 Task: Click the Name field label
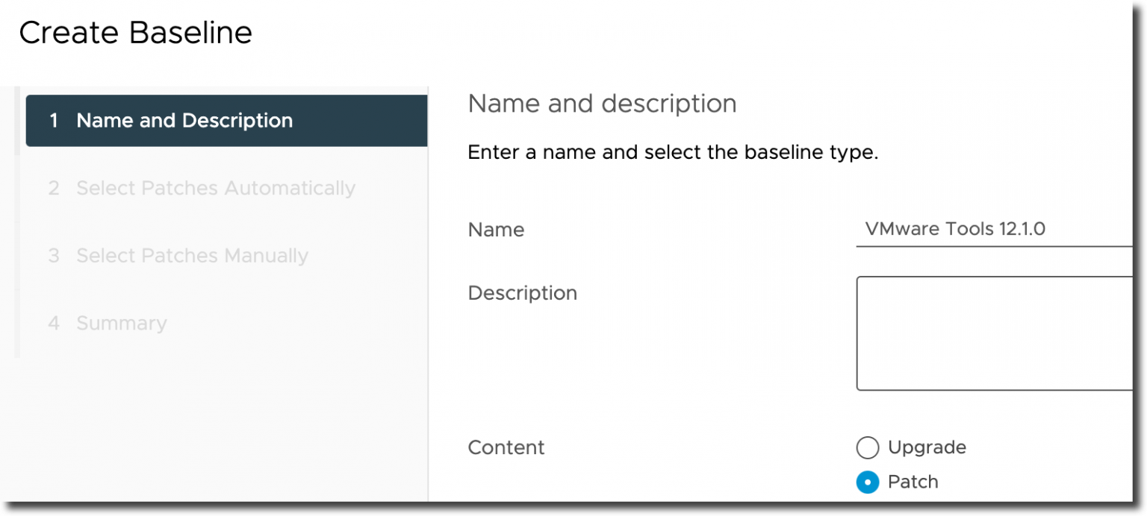tap(496, 230)
